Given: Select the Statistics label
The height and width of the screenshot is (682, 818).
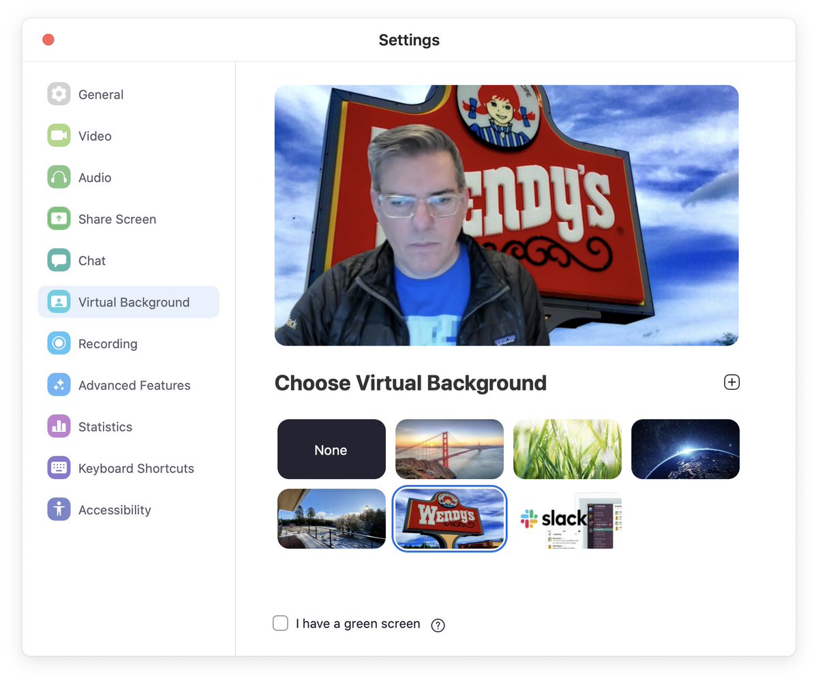Looking at the screenshot, I should pos(105,427).
